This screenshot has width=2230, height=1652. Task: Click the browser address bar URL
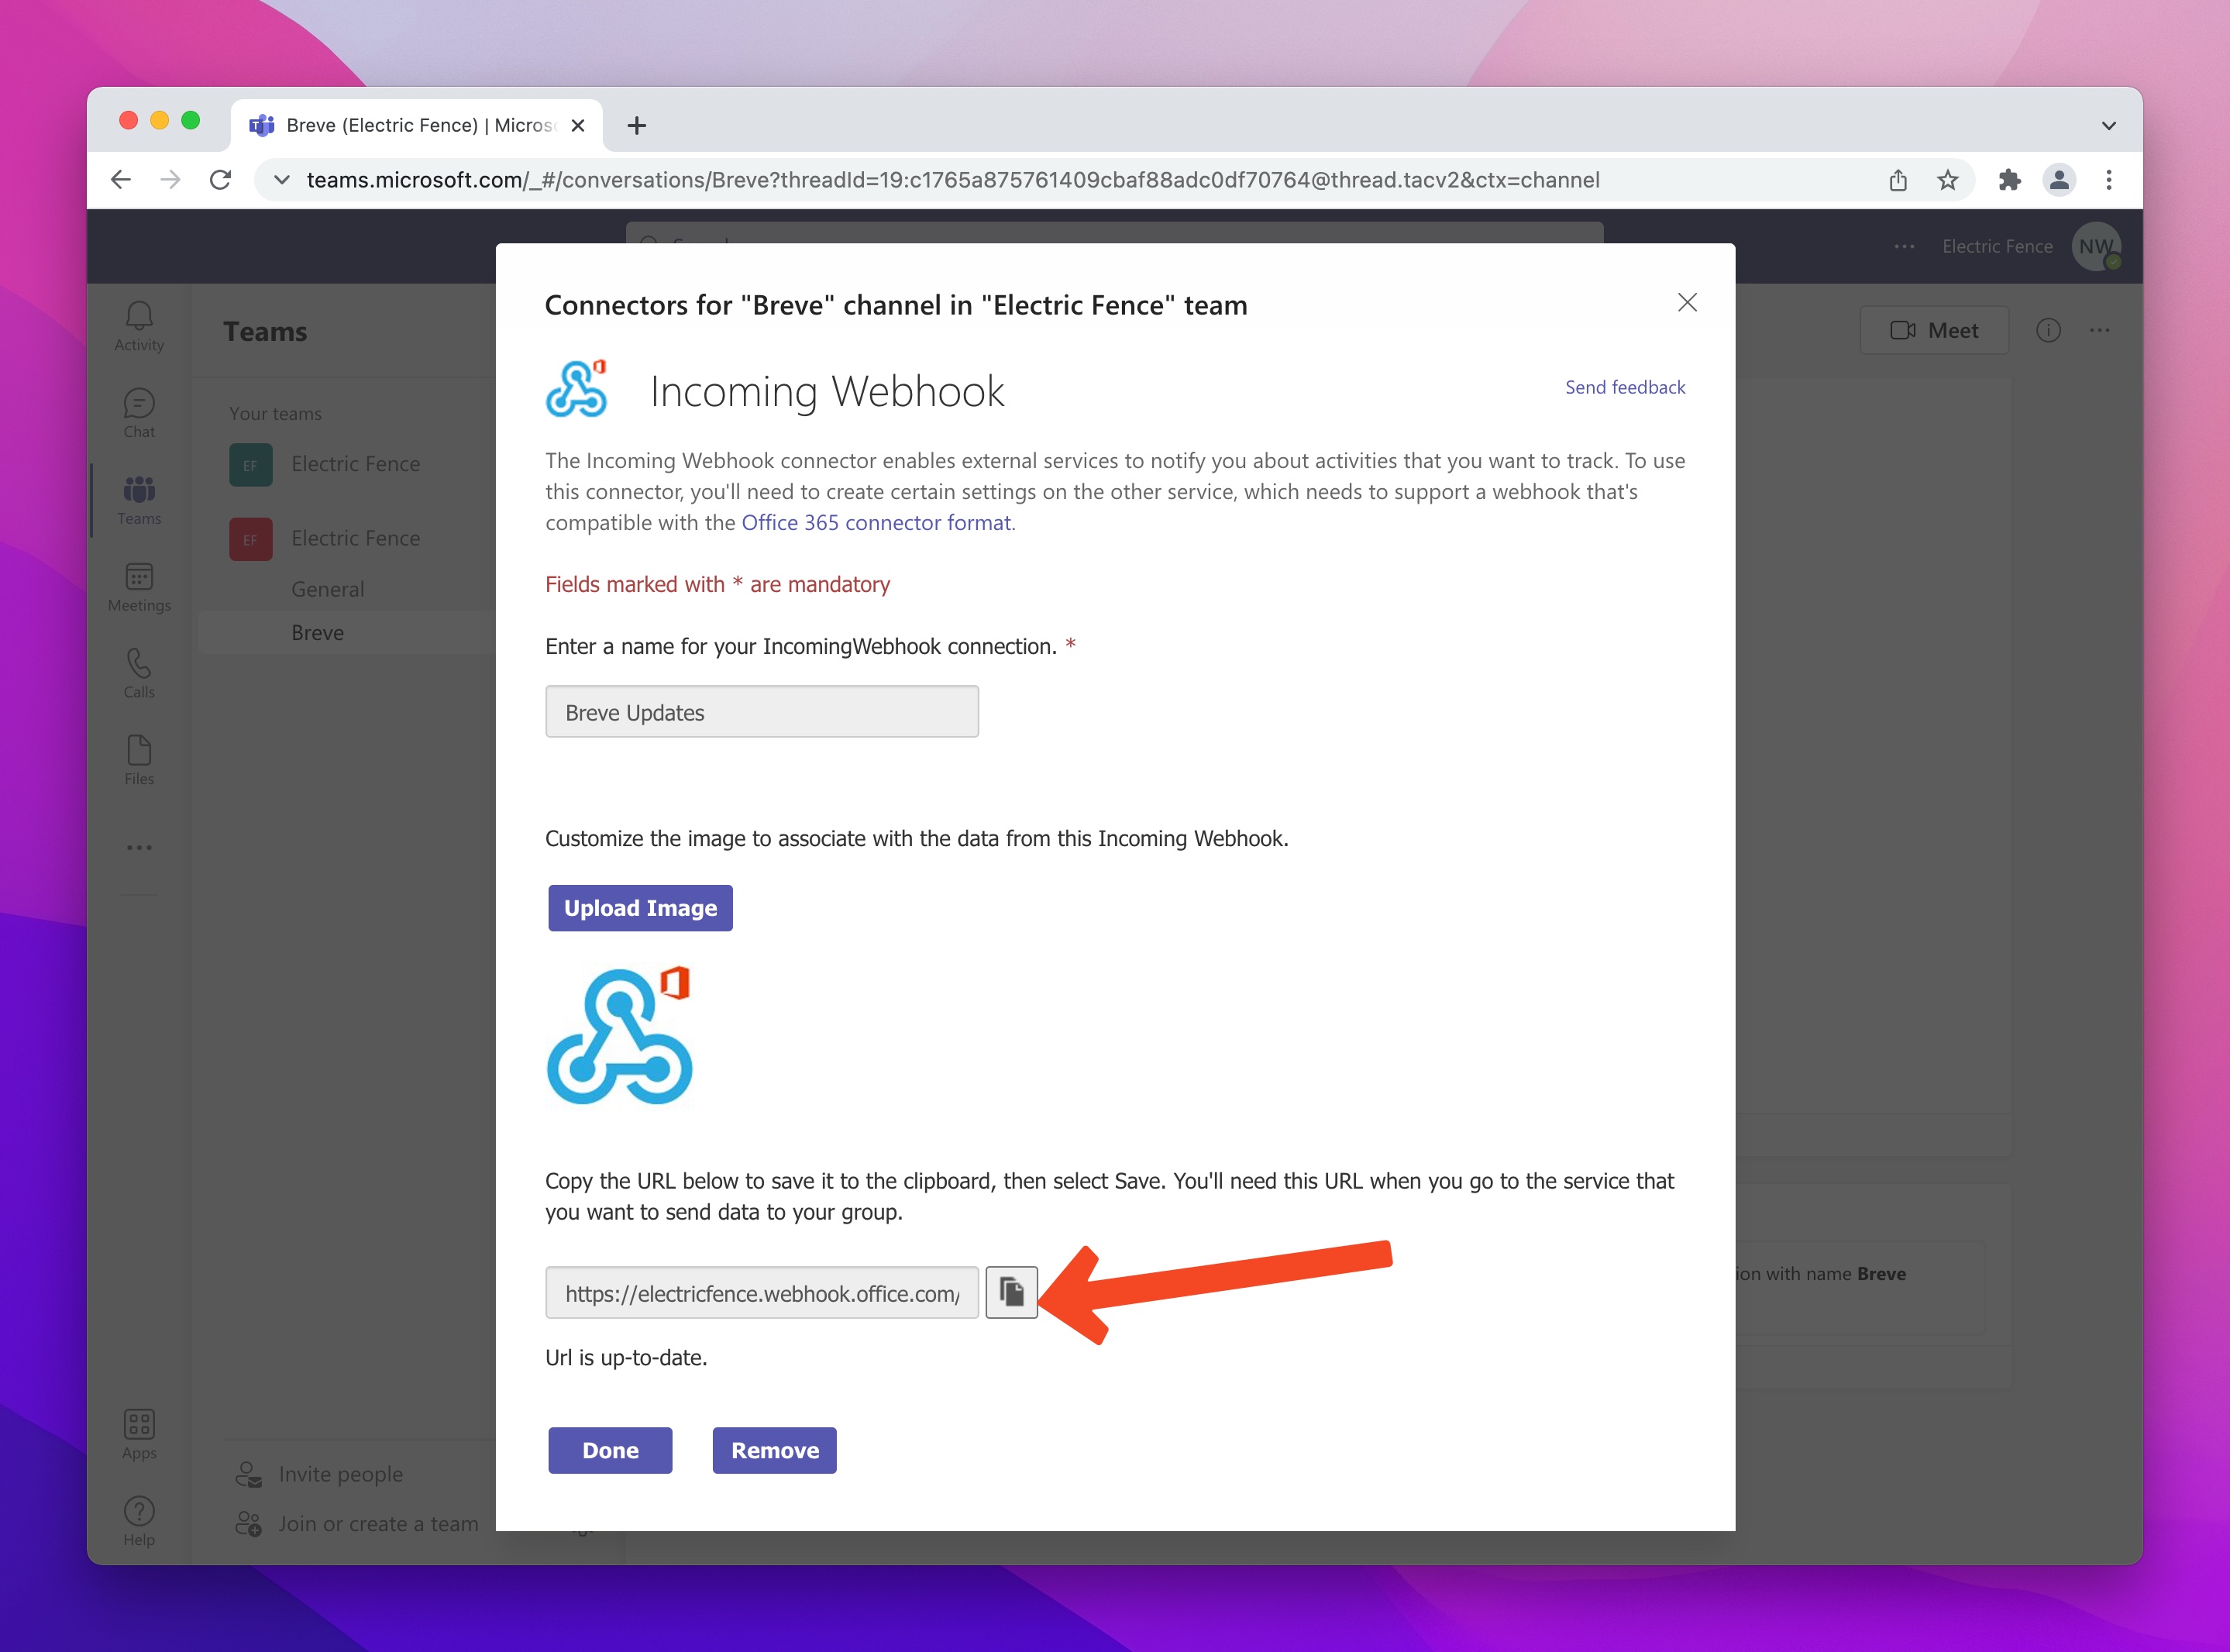(953, 180)
